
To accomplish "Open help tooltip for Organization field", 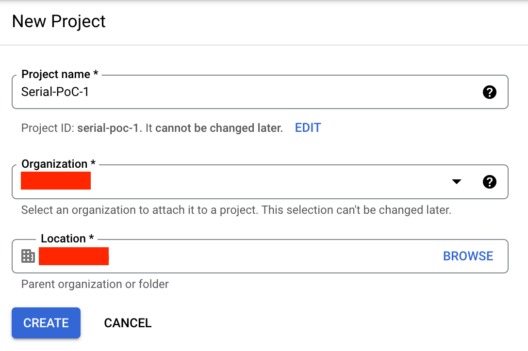I will click(x=489, y=182).
